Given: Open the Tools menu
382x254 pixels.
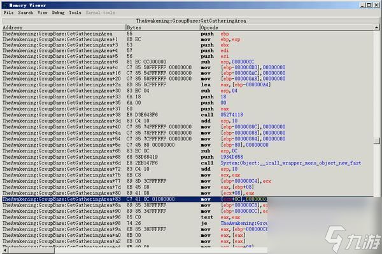Looking at the screenshot, I should [74, 12].
